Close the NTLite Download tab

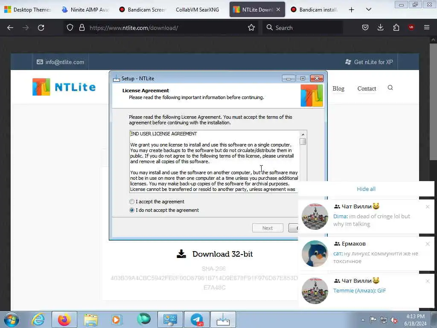tap(278, 9)
